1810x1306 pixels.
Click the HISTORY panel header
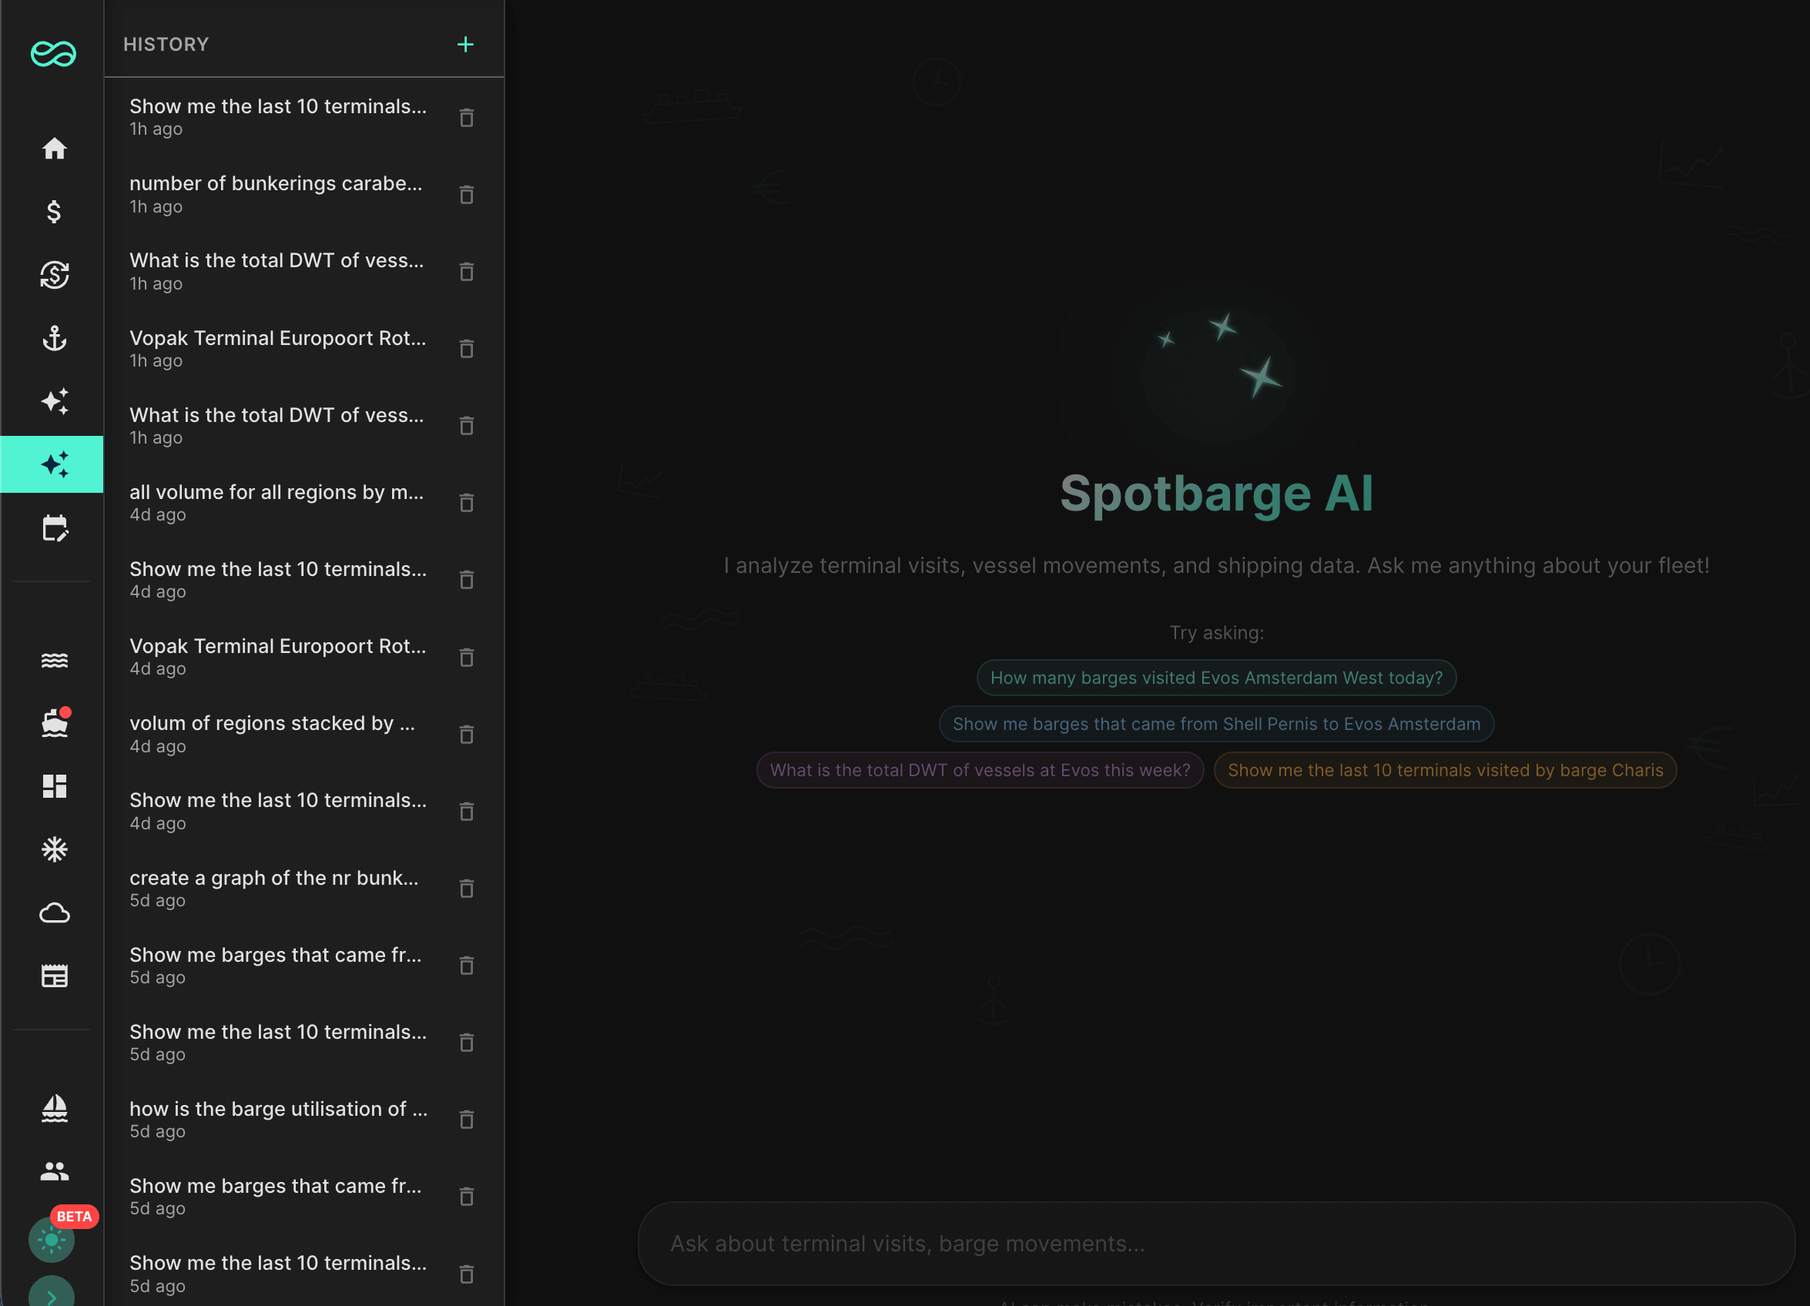pos(166,45)
